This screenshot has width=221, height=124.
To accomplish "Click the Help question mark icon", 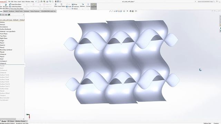I will [217, 1].
